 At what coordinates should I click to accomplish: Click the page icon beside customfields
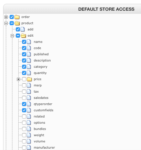coord(29,110)
